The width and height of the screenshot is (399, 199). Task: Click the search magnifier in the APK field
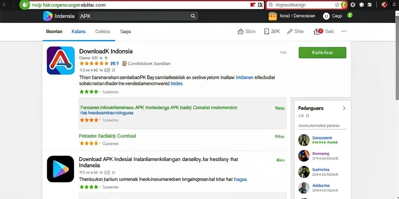click(x=193, y=16)
